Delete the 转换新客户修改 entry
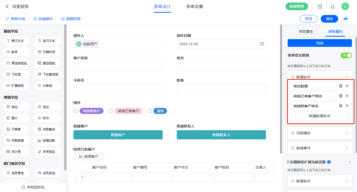Viewport: 357px width, 192px height. pyautogui.click(x=341, y=106)
